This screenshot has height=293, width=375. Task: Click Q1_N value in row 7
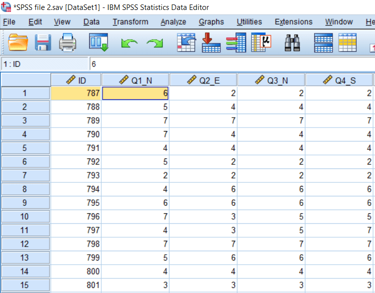pyautogui.click(x=135, y=176)
